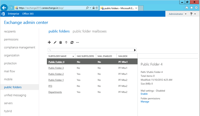Viewport: 200px width, 116px height.
Task: Click PF Mbx2 in the PF3 row
Action: (123, 86)
